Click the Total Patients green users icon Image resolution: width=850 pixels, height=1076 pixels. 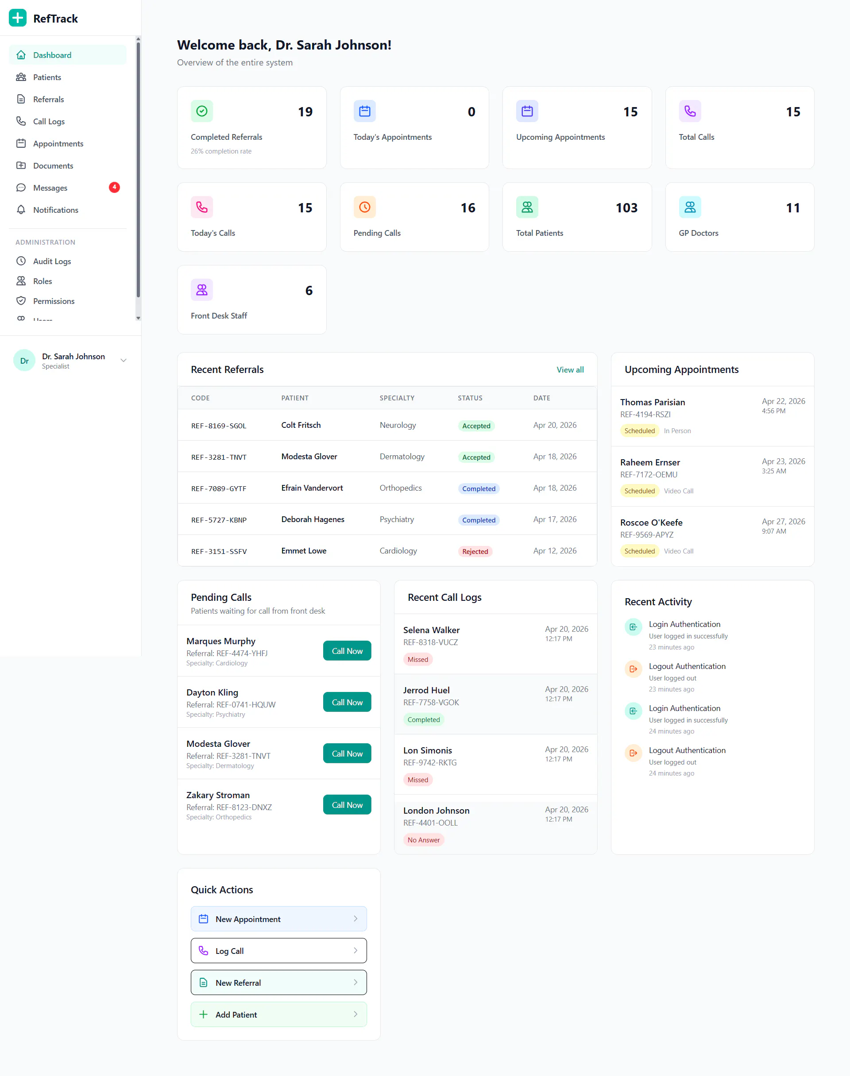[527, 208]
